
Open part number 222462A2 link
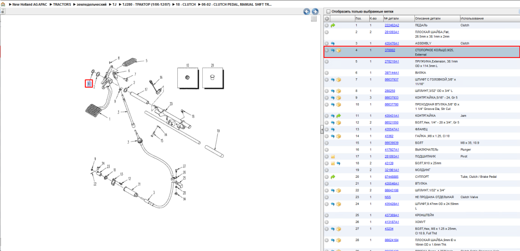click(x=392, y=25)
